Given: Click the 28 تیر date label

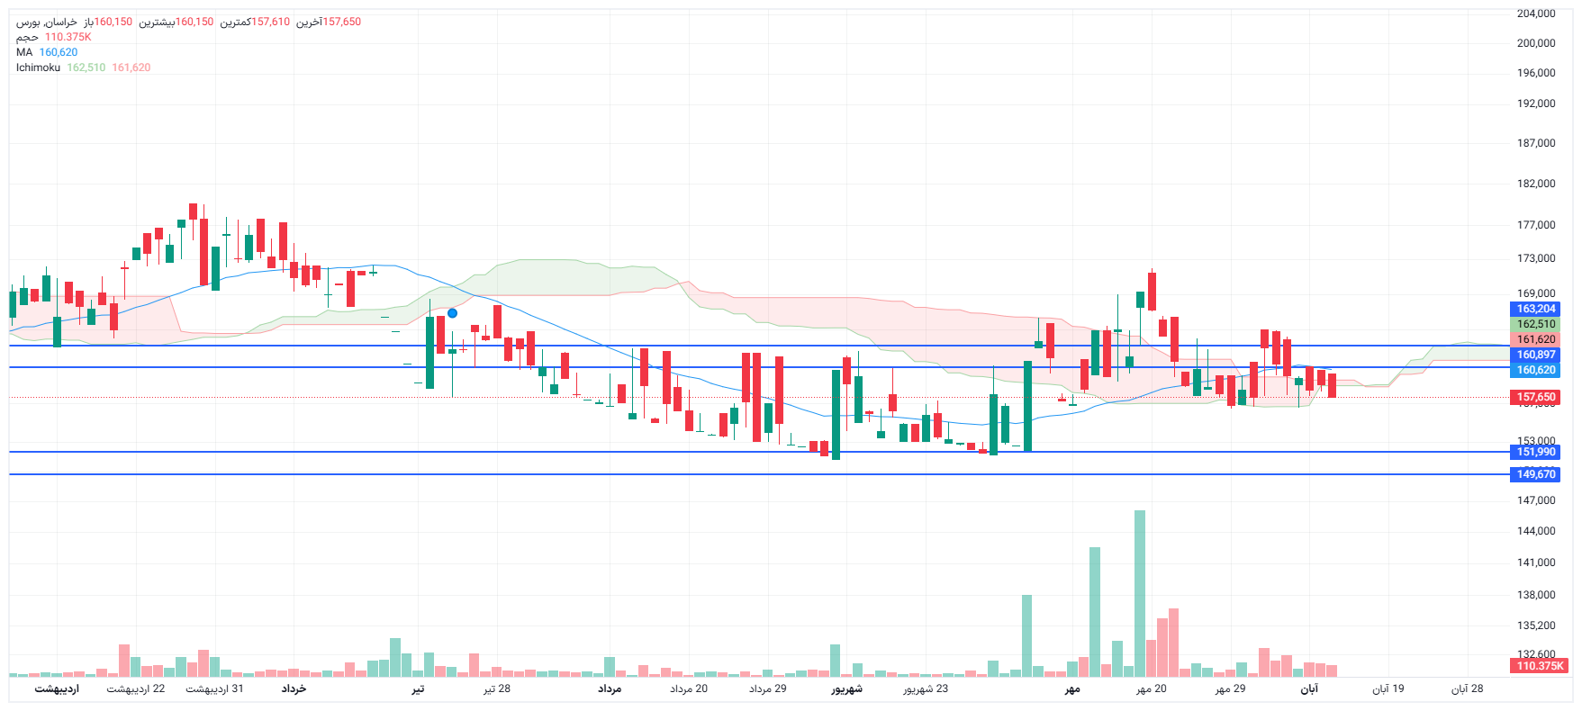Looking at the screenshot, I should coord(496,688).
